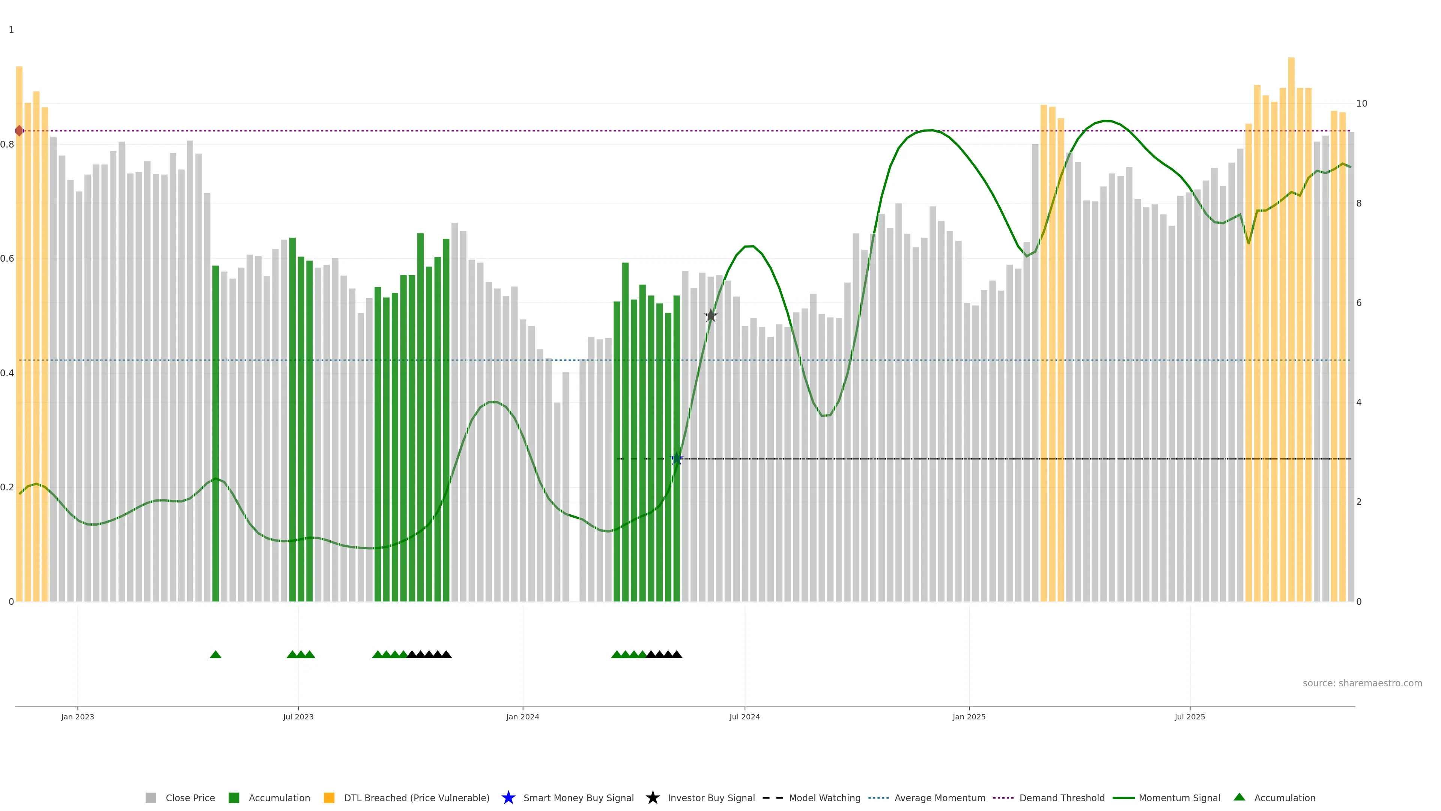Click the green Accumulation triangle legend icon
The width and height of the screenshot is (1441, 811).
(x=1239, y=797)
